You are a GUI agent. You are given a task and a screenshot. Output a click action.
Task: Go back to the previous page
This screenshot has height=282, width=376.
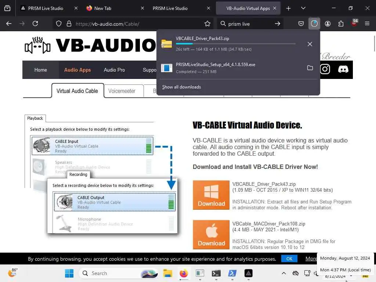[9, 23]
